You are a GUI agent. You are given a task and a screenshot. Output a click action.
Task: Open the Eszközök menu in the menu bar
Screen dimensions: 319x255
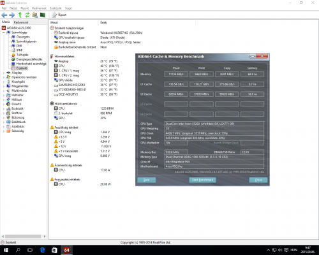[56, 8]
